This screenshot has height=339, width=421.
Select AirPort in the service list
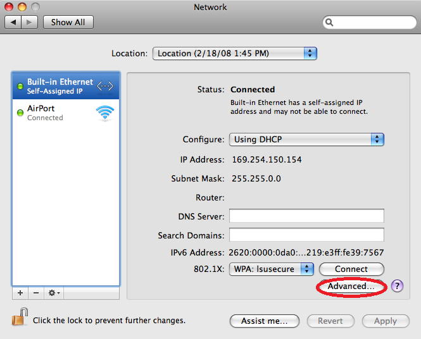click(x=66, y=113)
